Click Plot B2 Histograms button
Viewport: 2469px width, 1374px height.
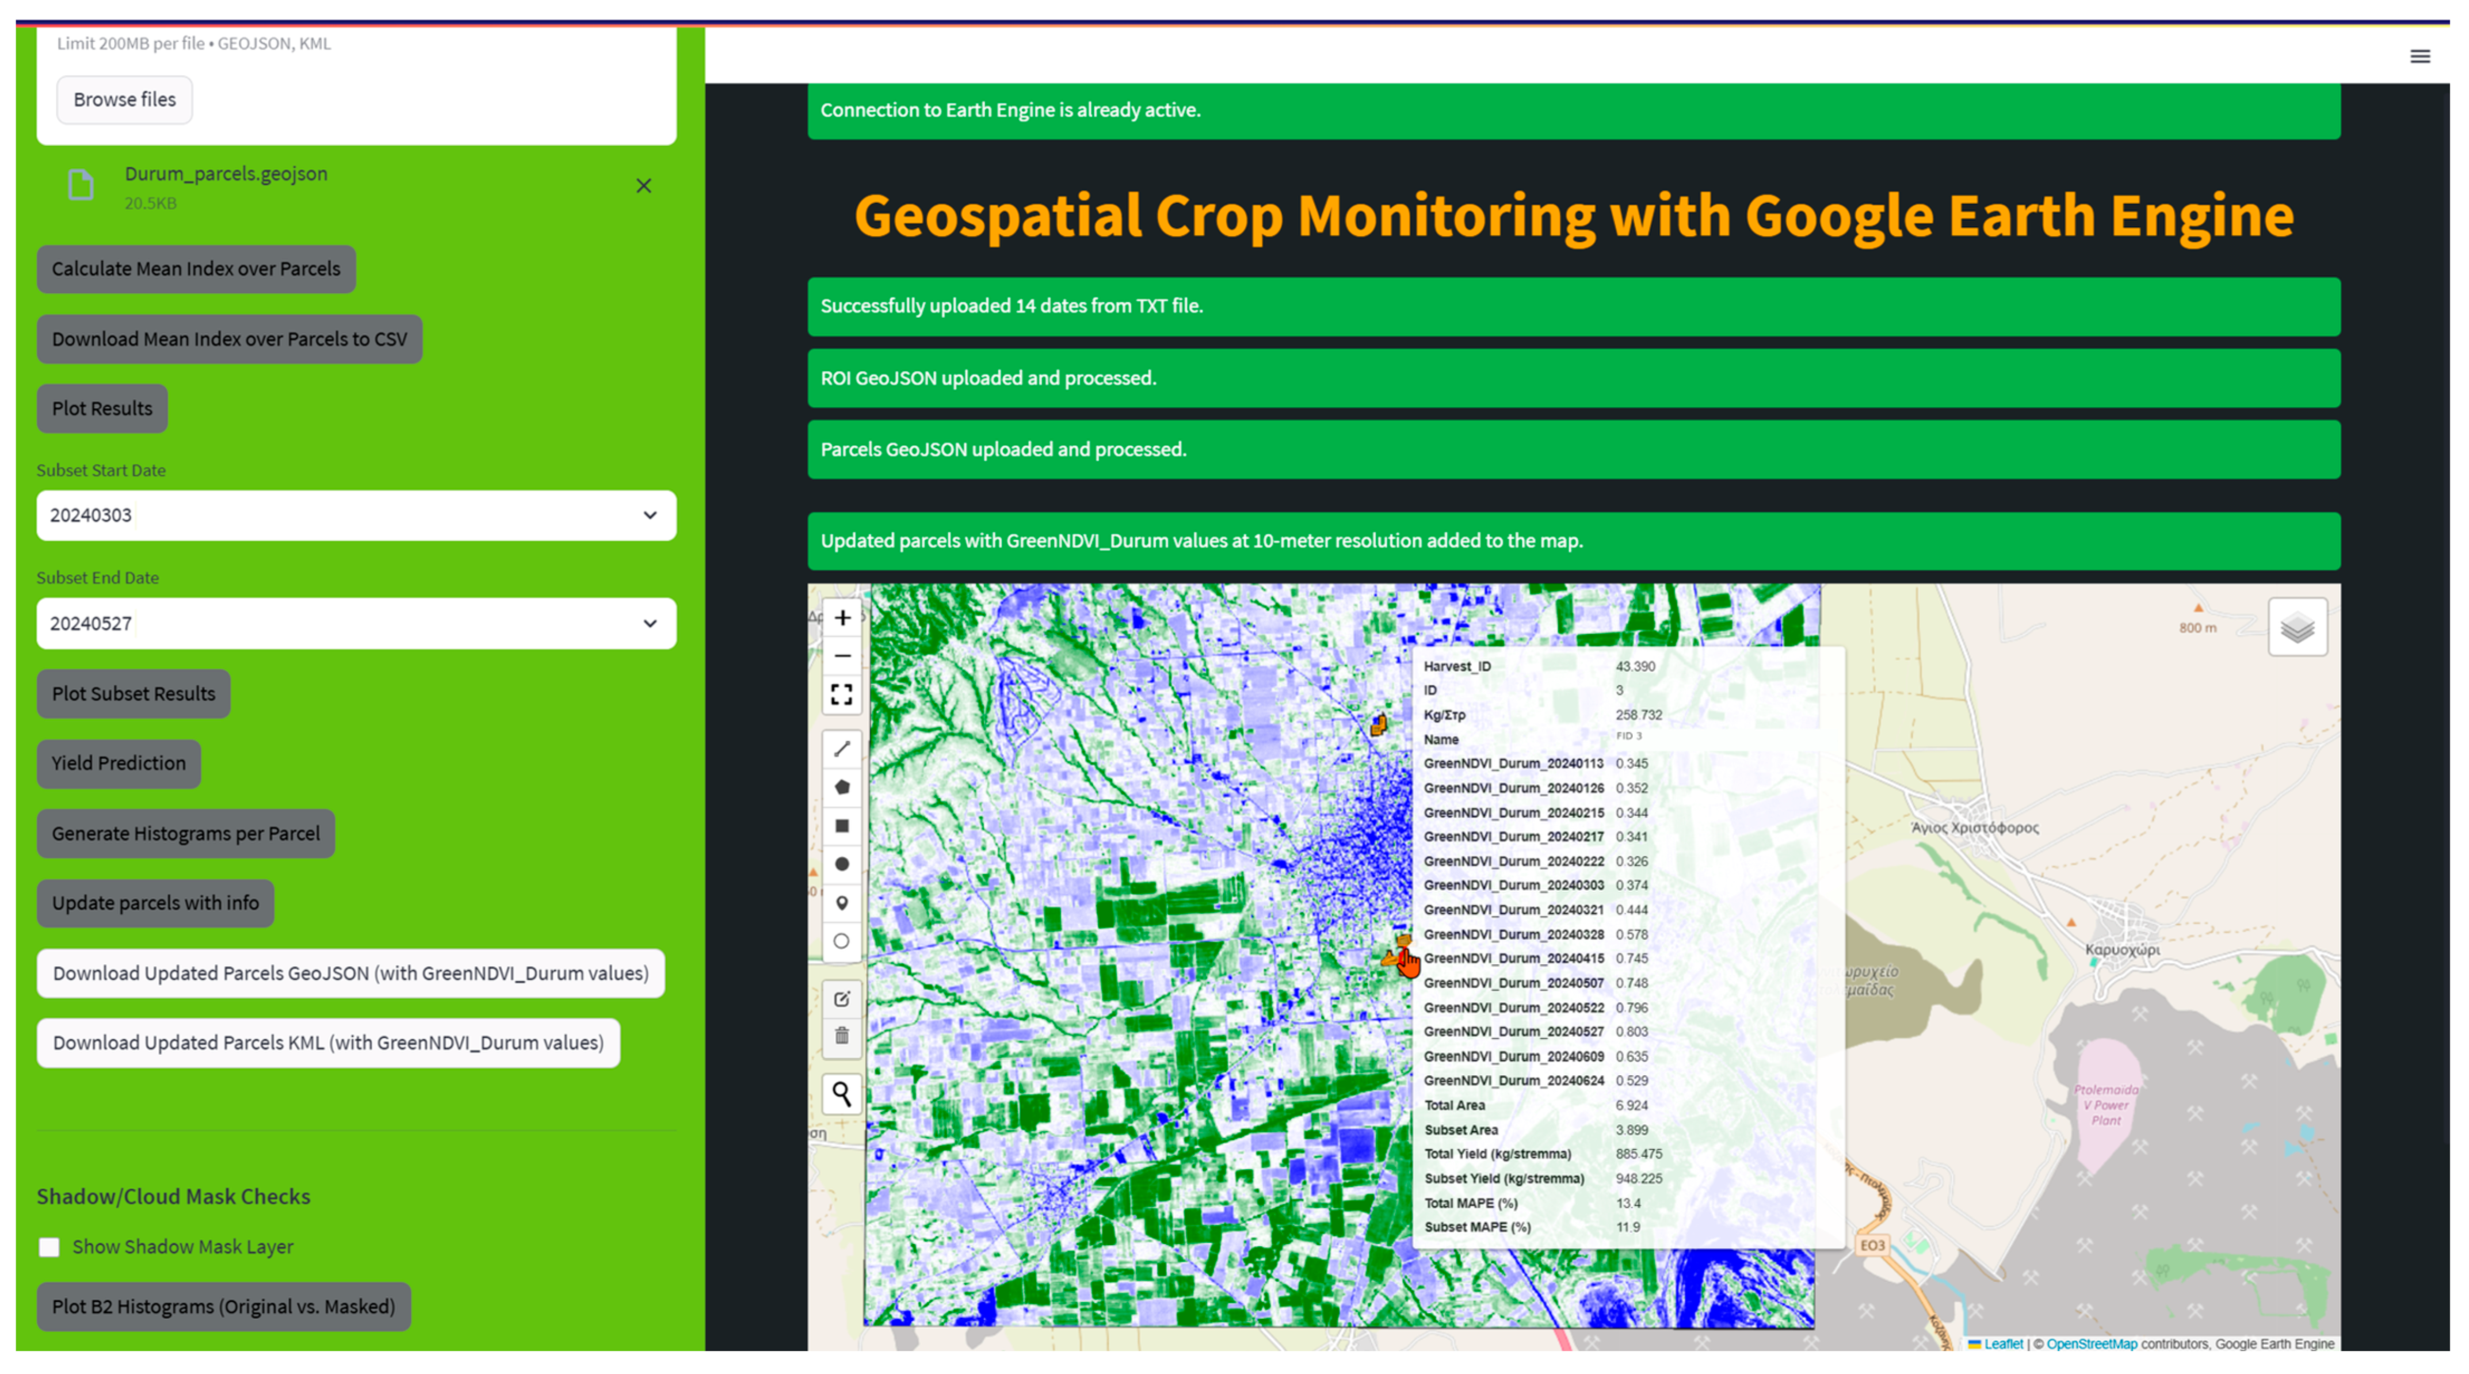(x=223, y=1307)
